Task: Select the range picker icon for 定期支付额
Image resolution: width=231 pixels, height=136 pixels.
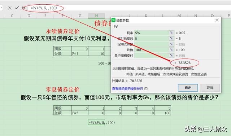Action: (171, 44)
